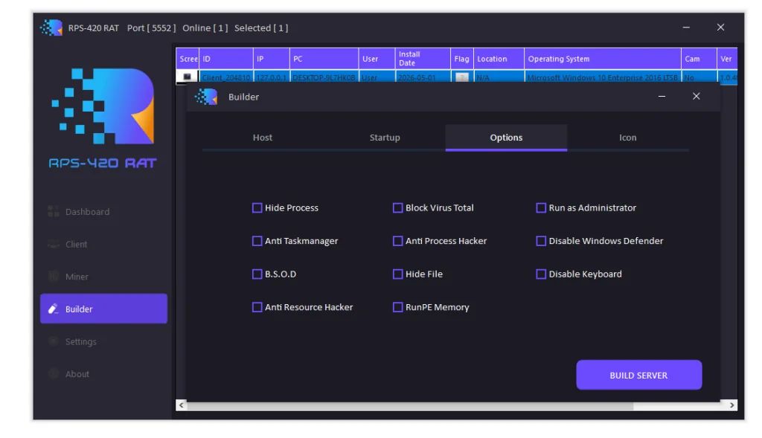Toggle the Anti Process Hacker checkbox
Screen dimensions: 762x438
click(397, 241)
